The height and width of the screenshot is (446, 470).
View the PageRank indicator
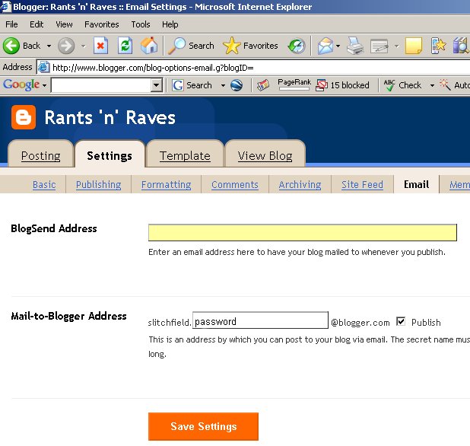click(294, 84)
